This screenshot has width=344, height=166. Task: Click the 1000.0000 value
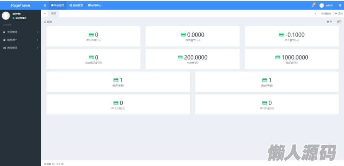click(x=295, y=57)
